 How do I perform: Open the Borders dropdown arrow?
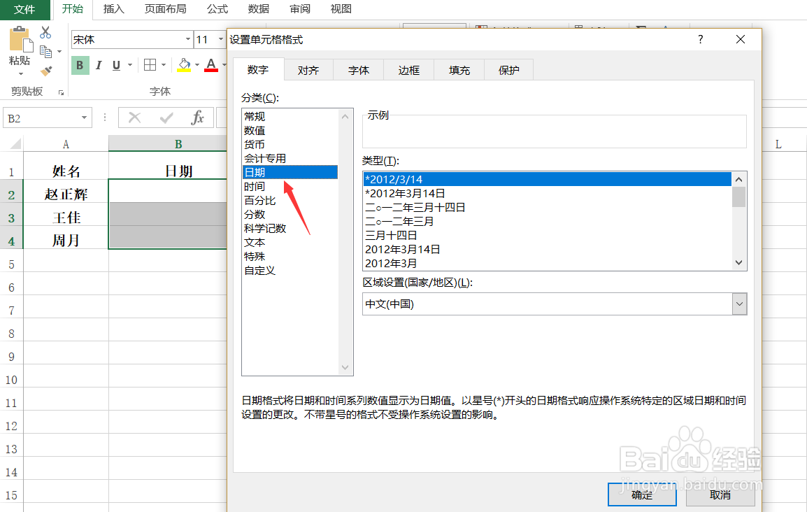[163, 65]
